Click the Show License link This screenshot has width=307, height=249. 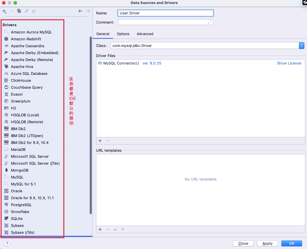tap(289, 63)
